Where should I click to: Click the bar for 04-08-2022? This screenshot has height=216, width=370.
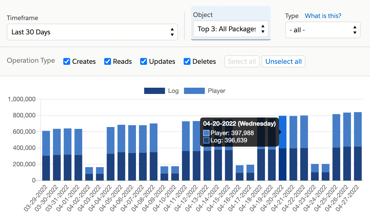pos(154,152)
